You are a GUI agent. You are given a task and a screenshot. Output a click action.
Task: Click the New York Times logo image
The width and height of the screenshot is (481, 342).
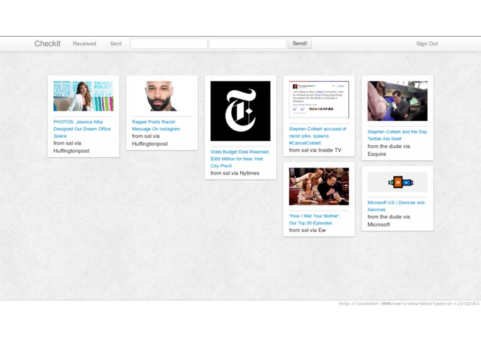coord(241,111)
